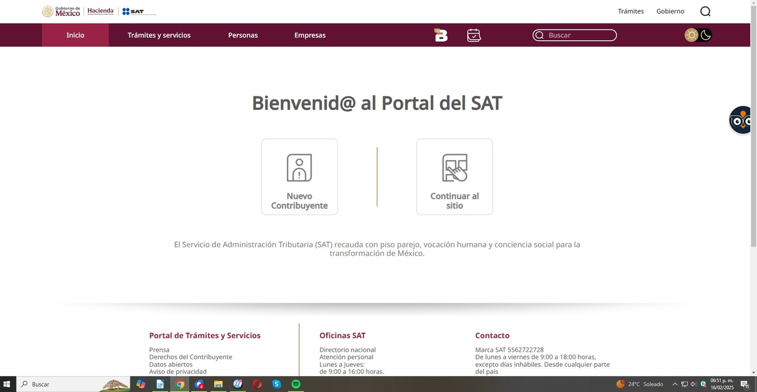
Task: Open Derechos del Contribuyente footer link
Action: 190,357
